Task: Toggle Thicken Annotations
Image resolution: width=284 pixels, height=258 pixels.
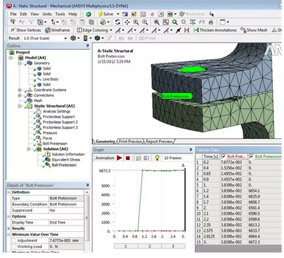Action: coord(215,30)
